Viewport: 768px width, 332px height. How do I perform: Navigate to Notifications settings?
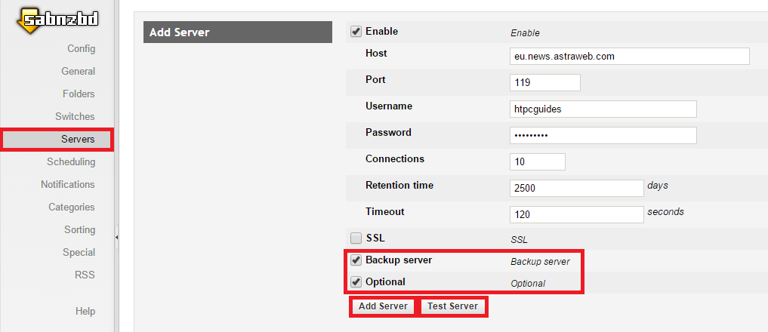coord(68,185)
